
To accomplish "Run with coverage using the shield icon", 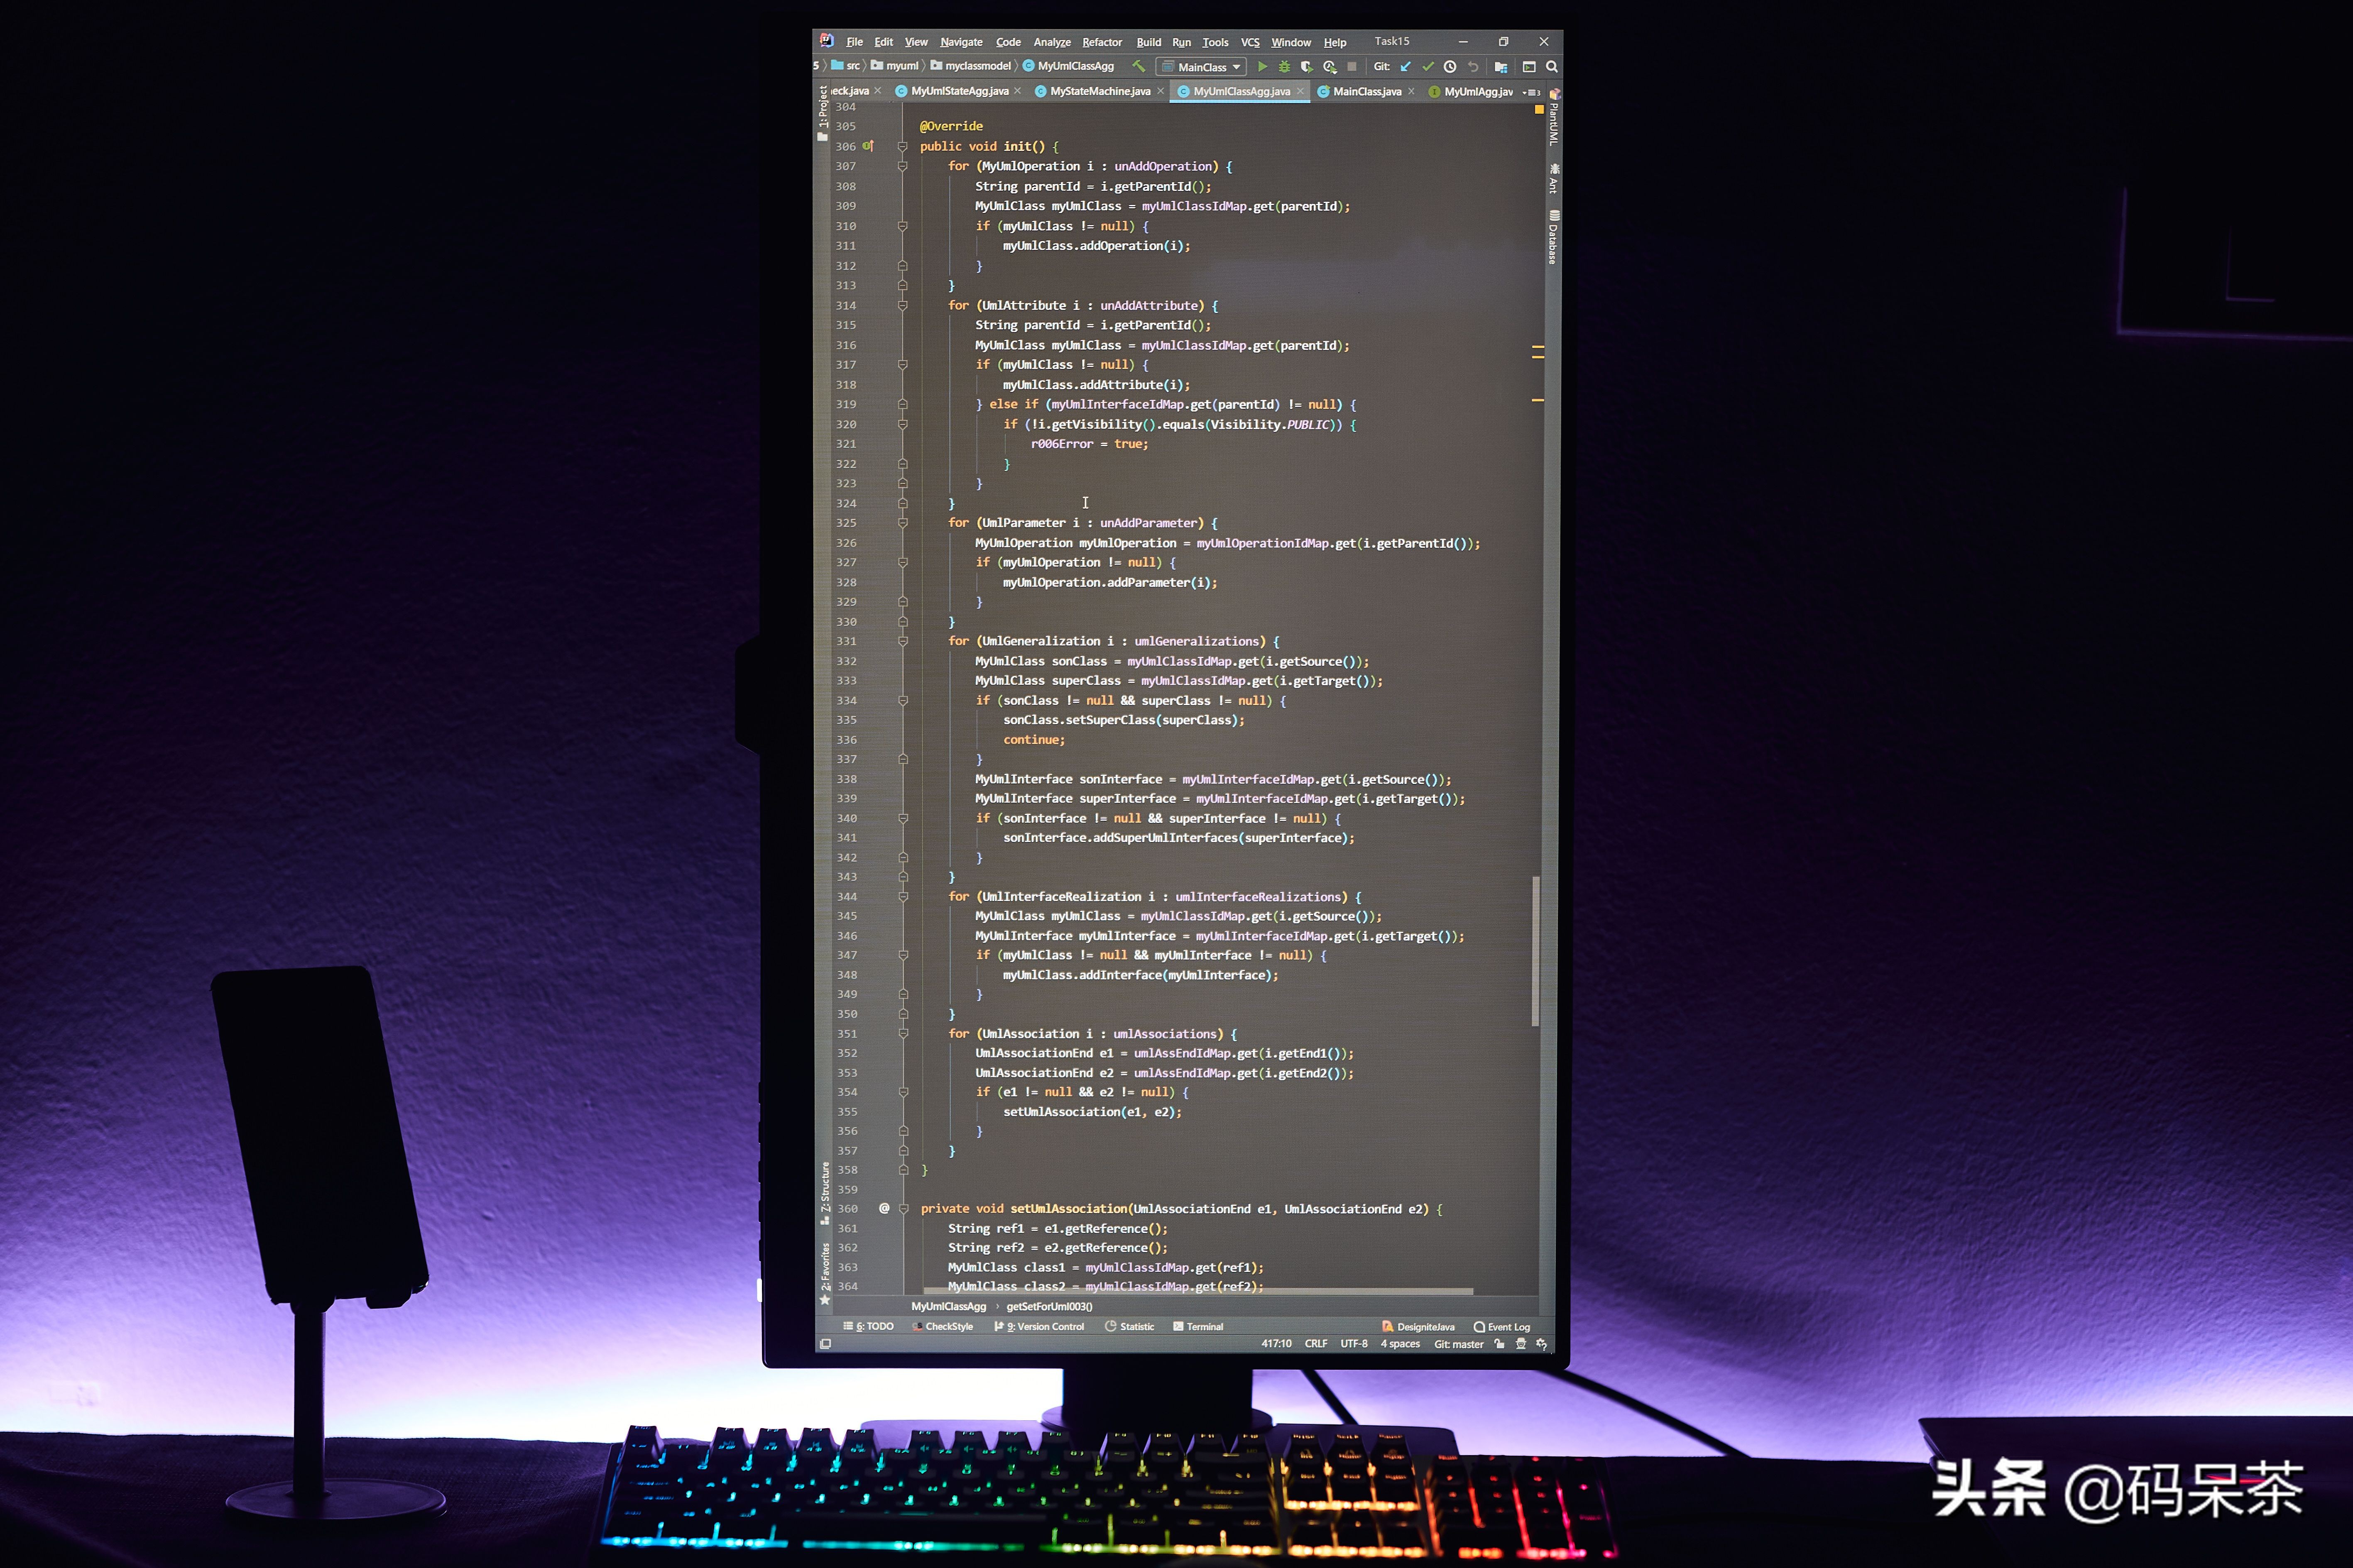I will coord(1307,67).
